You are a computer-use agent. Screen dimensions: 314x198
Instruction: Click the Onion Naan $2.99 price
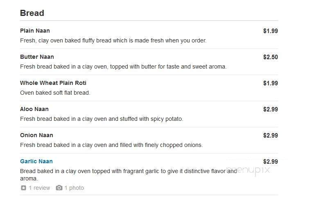(271, 136)
